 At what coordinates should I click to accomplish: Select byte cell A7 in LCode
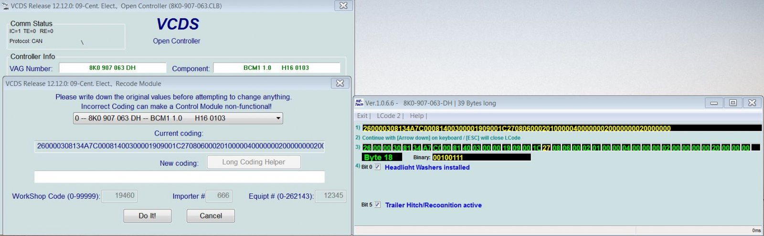point(426,148)
